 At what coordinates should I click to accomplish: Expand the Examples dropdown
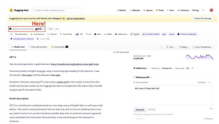[x=204, y=82]
